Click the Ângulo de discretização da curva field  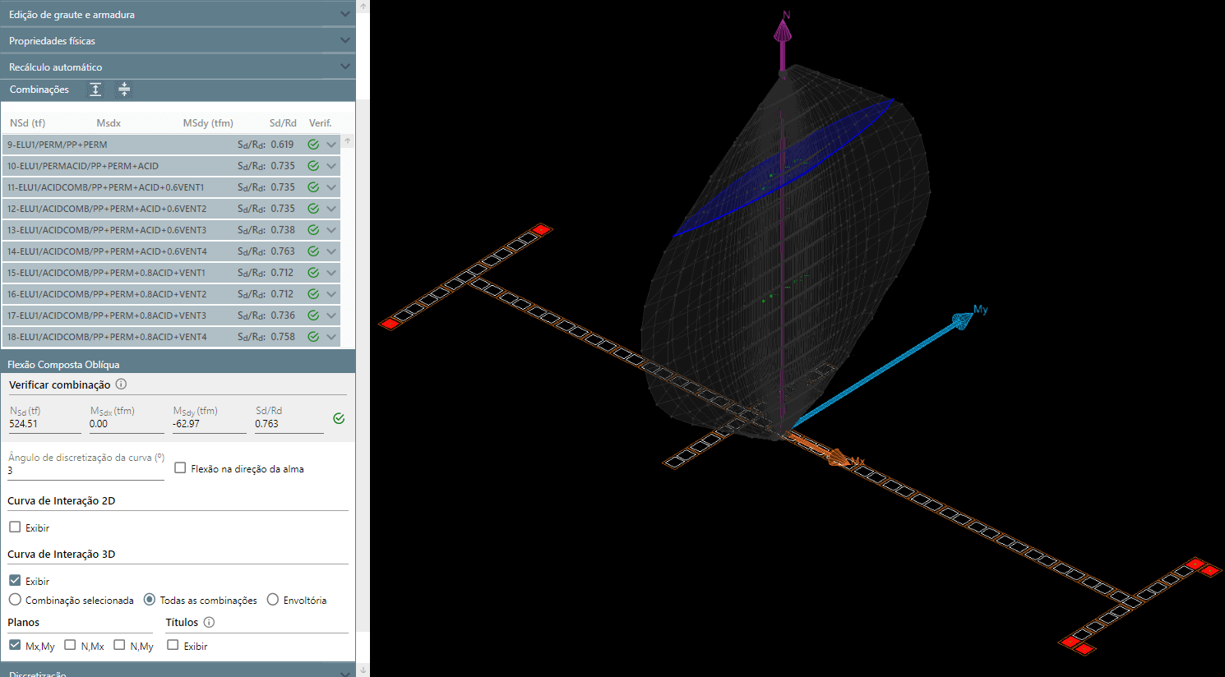[85, 471]
